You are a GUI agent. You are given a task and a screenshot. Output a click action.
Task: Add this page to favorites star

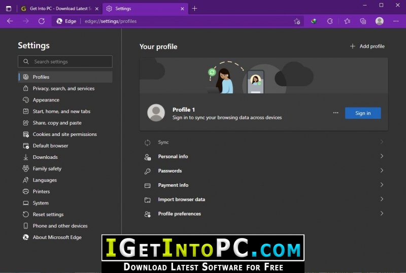click(297, 21)
